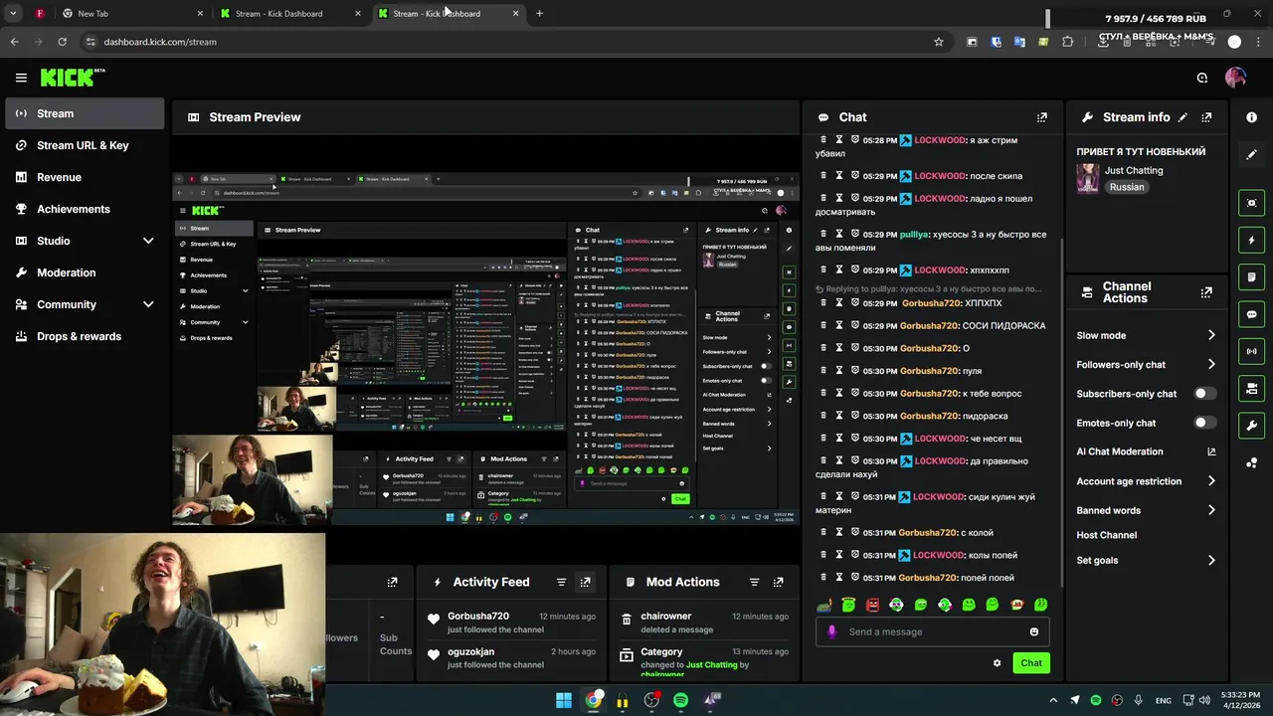Open the emoji picker in message box
The image size is (1273, 716).
[1034, 631]
